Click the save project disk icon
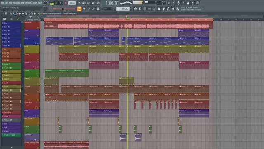264x149 pixels. [x=188, y=3]
